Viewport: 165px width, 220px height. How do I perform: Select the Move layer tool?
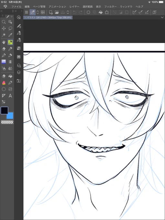pos(4,28)
